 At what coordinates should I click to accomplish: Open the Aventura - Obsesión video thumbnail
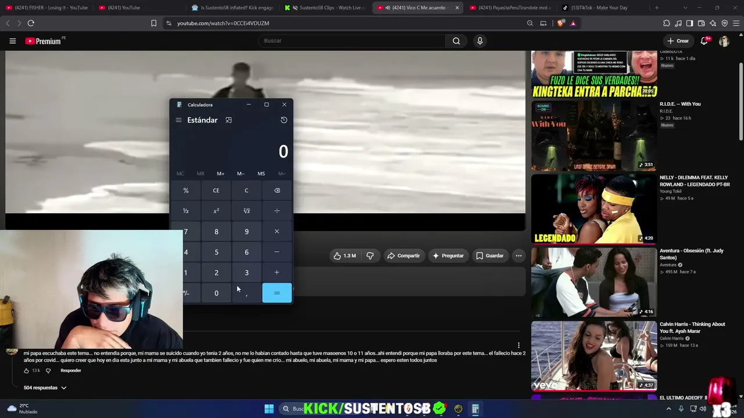click(594, 283)
